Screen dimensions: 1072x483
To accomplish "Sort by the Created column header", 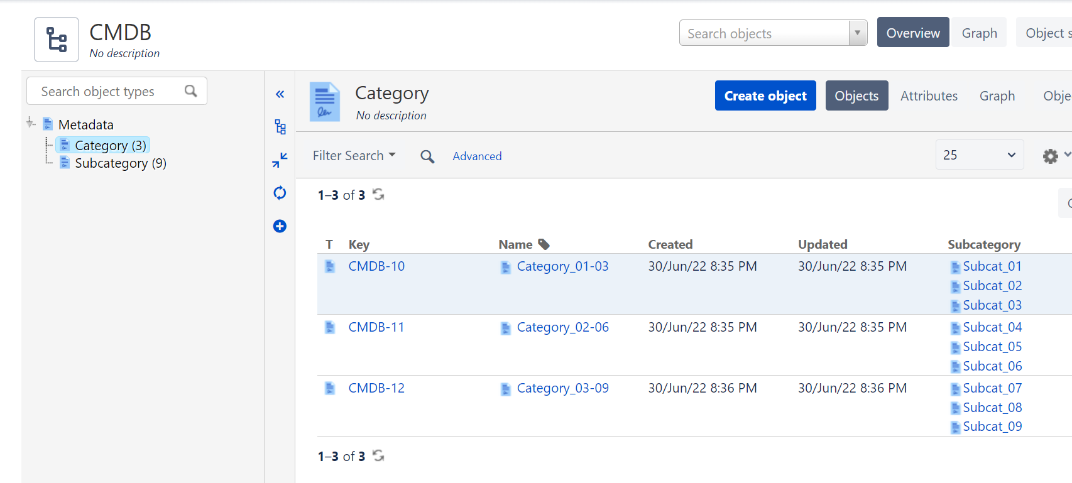I will (670, 244).
